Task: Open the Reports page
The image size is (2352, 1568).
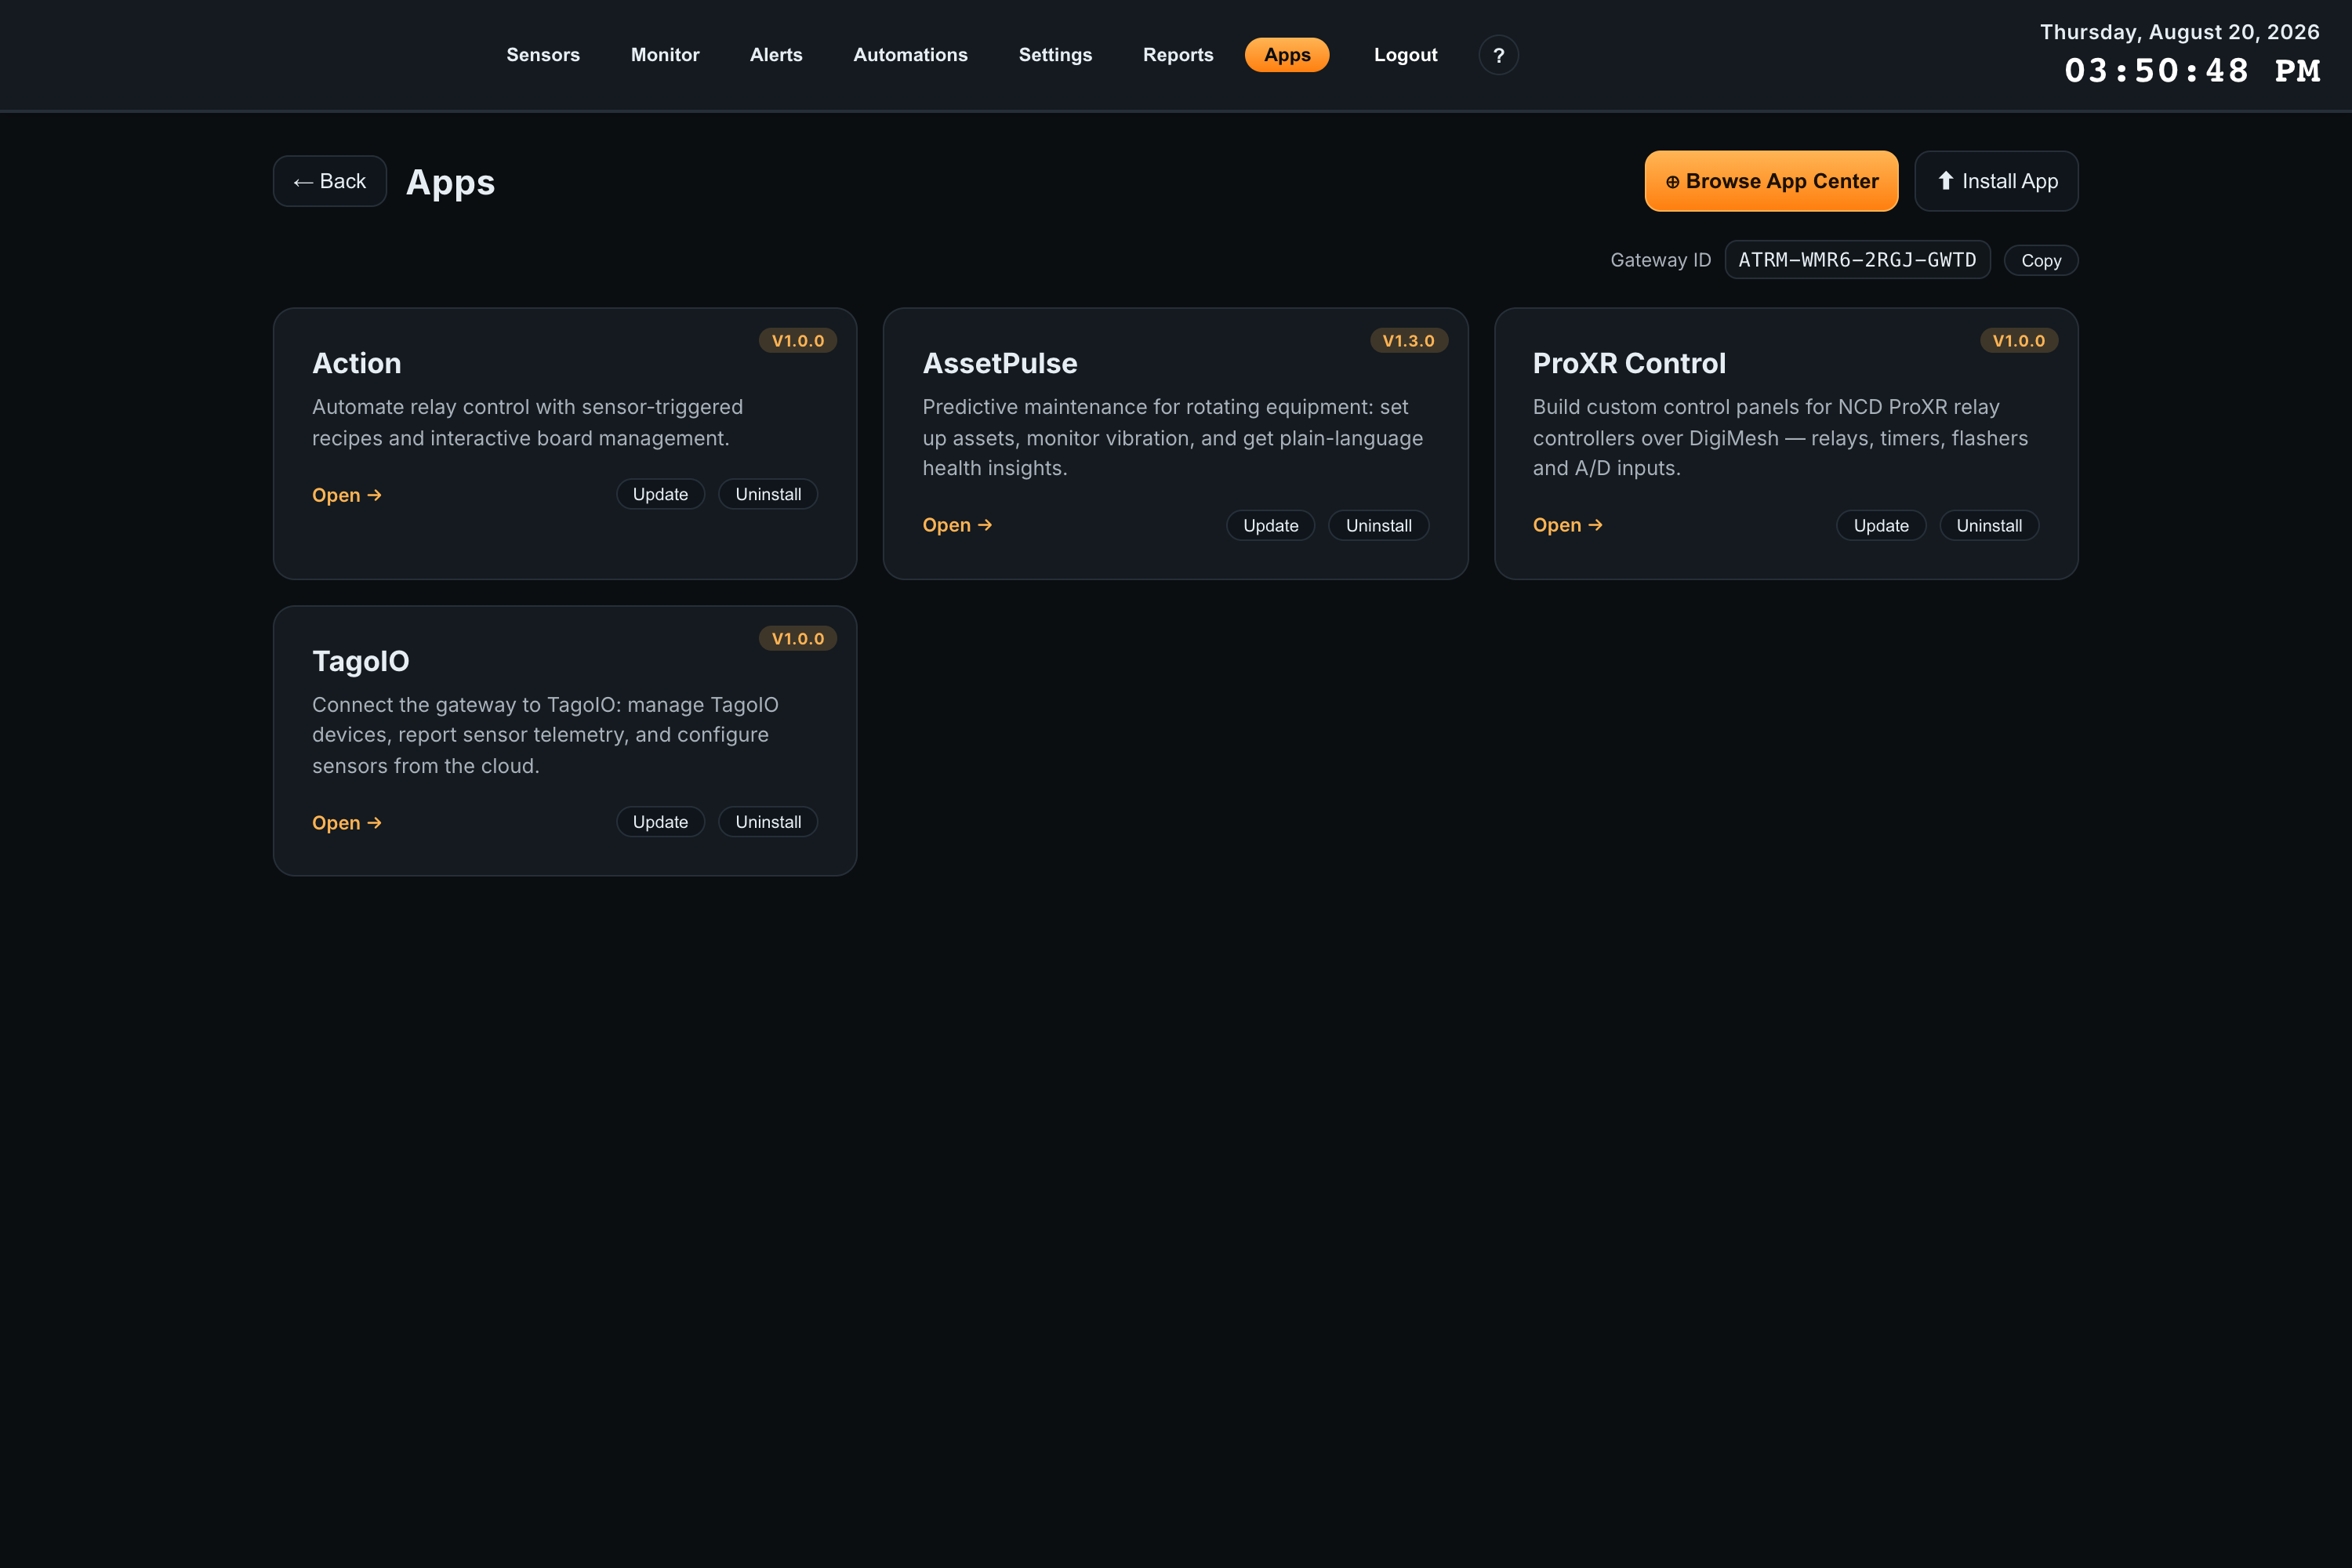Action: point(1178,55)
